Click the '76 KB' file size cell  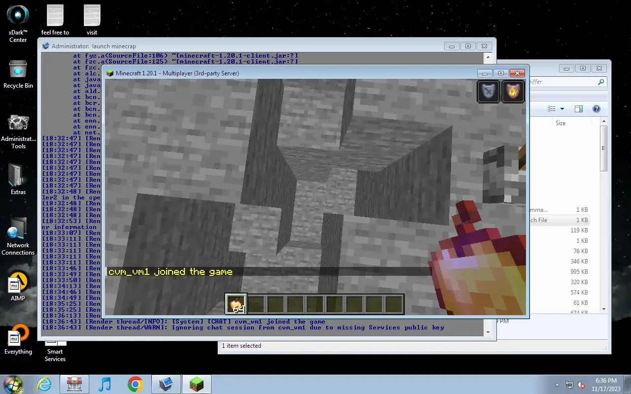pos(580,251)
